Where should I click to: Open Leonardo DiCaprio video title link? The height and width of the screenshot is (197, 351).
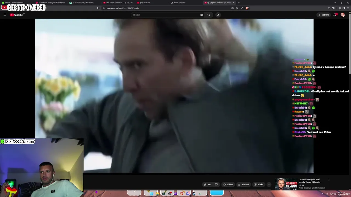point(310,181)
